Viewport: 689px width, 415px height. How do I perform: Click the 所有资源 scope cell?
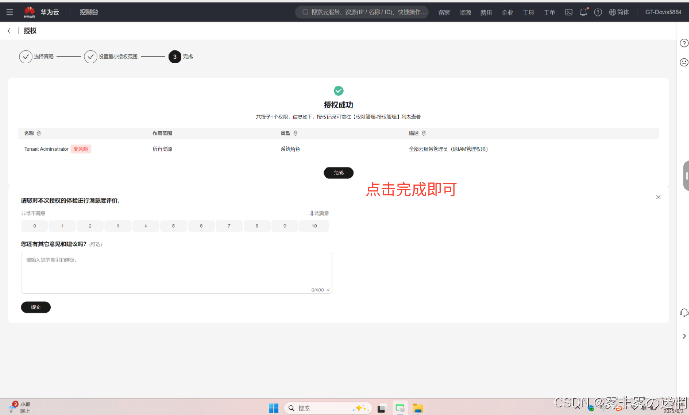pyautogui.click(x=162, y=149)
